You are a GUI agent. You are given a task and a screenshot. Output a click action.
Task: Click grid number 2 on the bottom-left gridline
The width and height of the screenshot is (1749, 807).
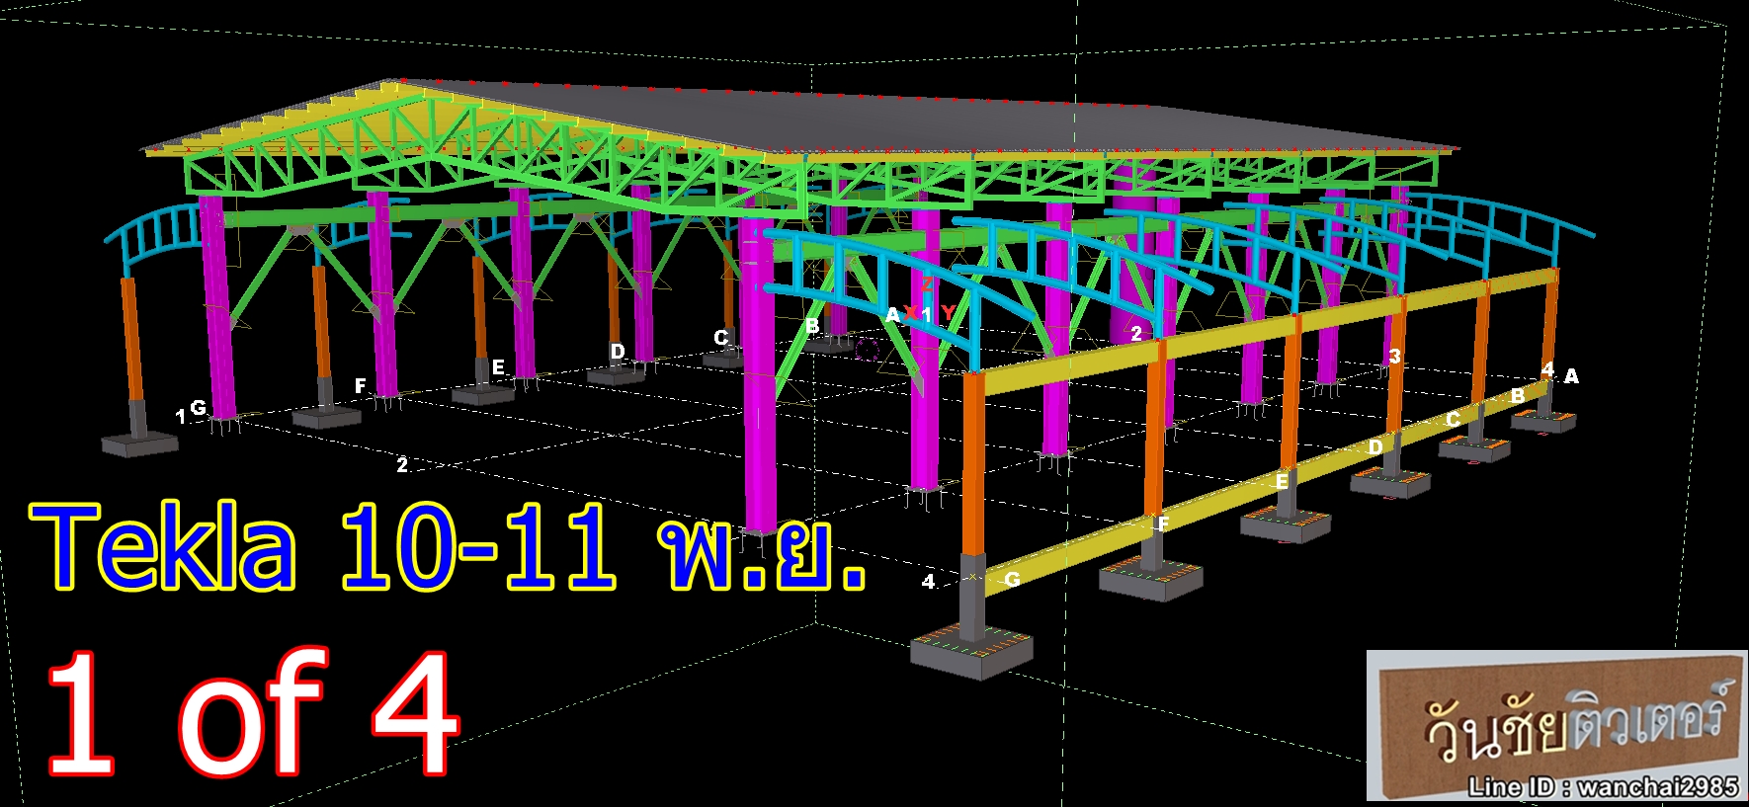click(x=402, y=464)
